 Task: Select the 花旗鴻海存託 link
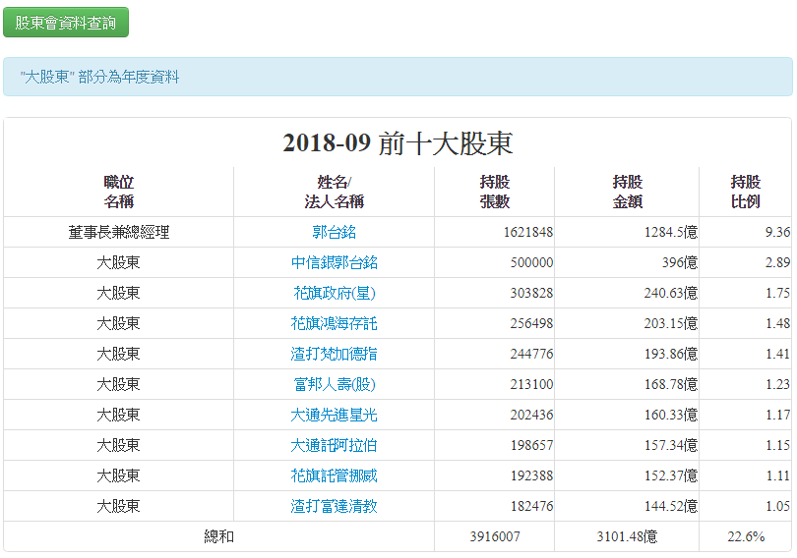coord(335,323)
